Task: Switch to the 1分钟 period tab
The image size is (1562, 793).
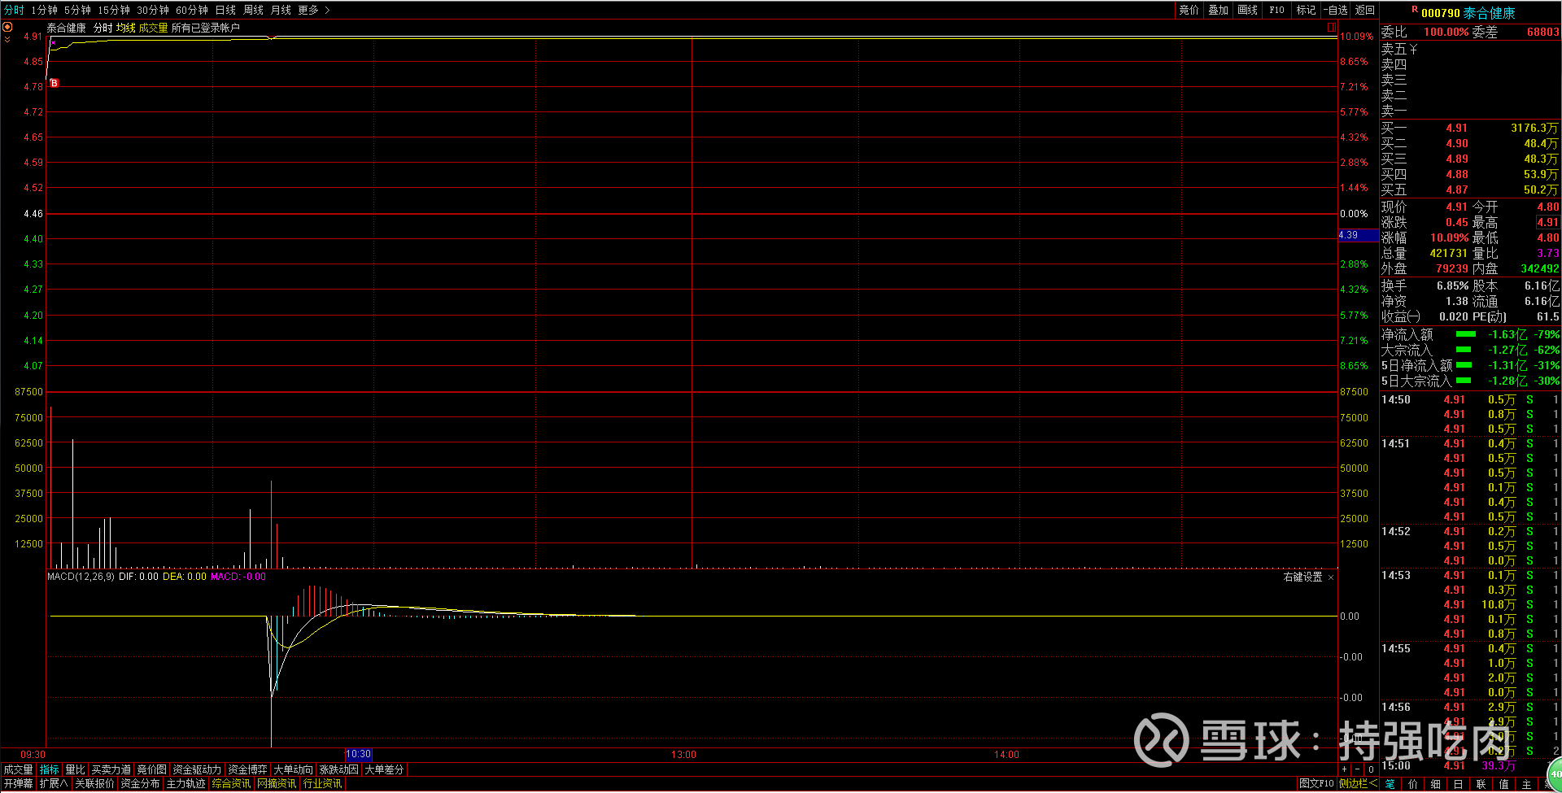Action: click(x=45, y=10)
